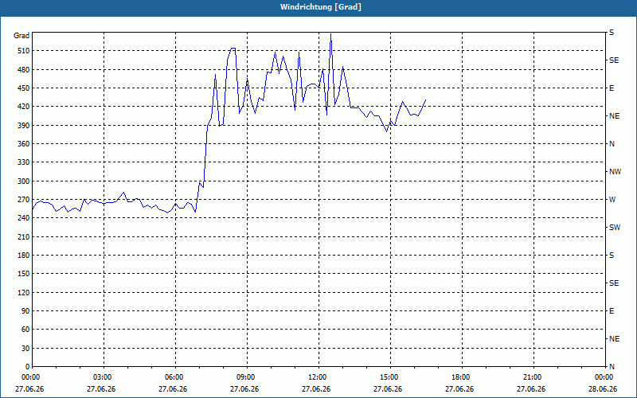Click the end point of the blue line
Viewport: 637px width, 398px height.
point(425,100)
